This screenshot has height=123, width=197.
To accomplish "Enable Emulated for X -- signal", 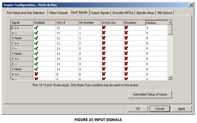I will (126, 33).
